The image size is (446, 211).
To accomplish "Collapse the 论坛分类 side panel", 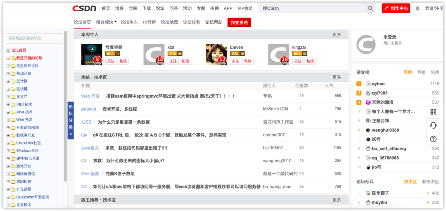I will click(71, 120).
